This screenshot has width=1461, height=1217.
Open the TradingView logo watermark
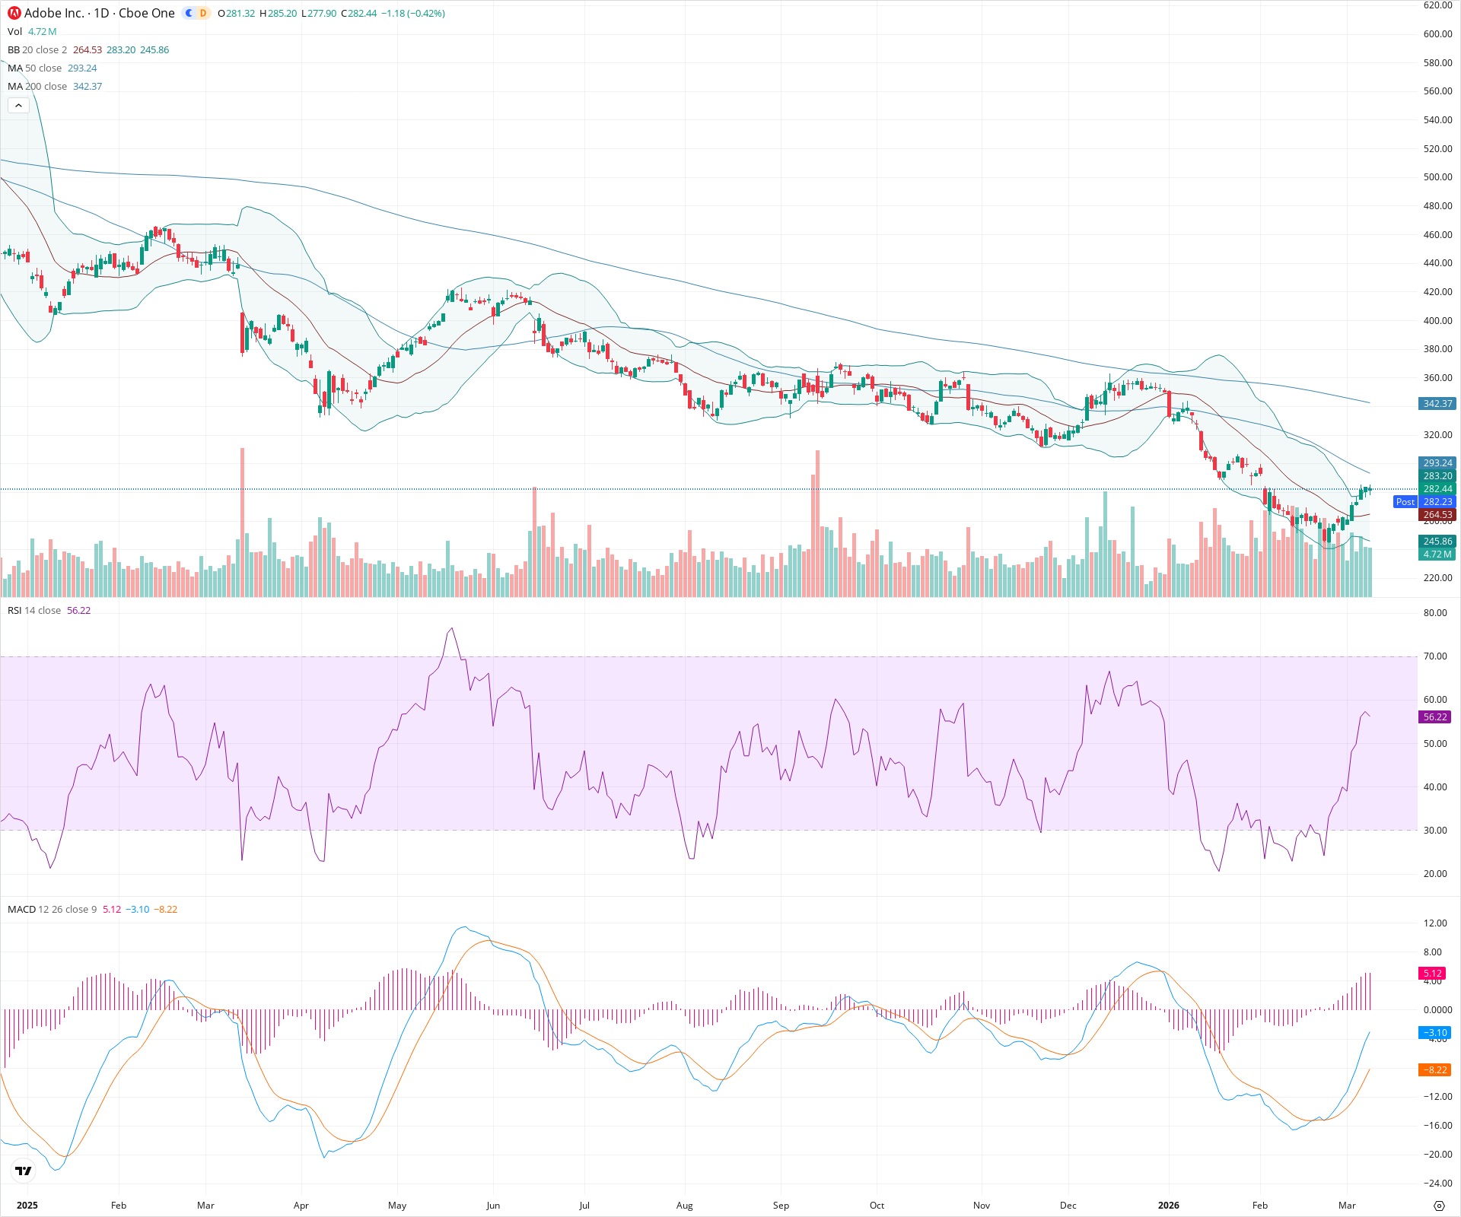22,1171
